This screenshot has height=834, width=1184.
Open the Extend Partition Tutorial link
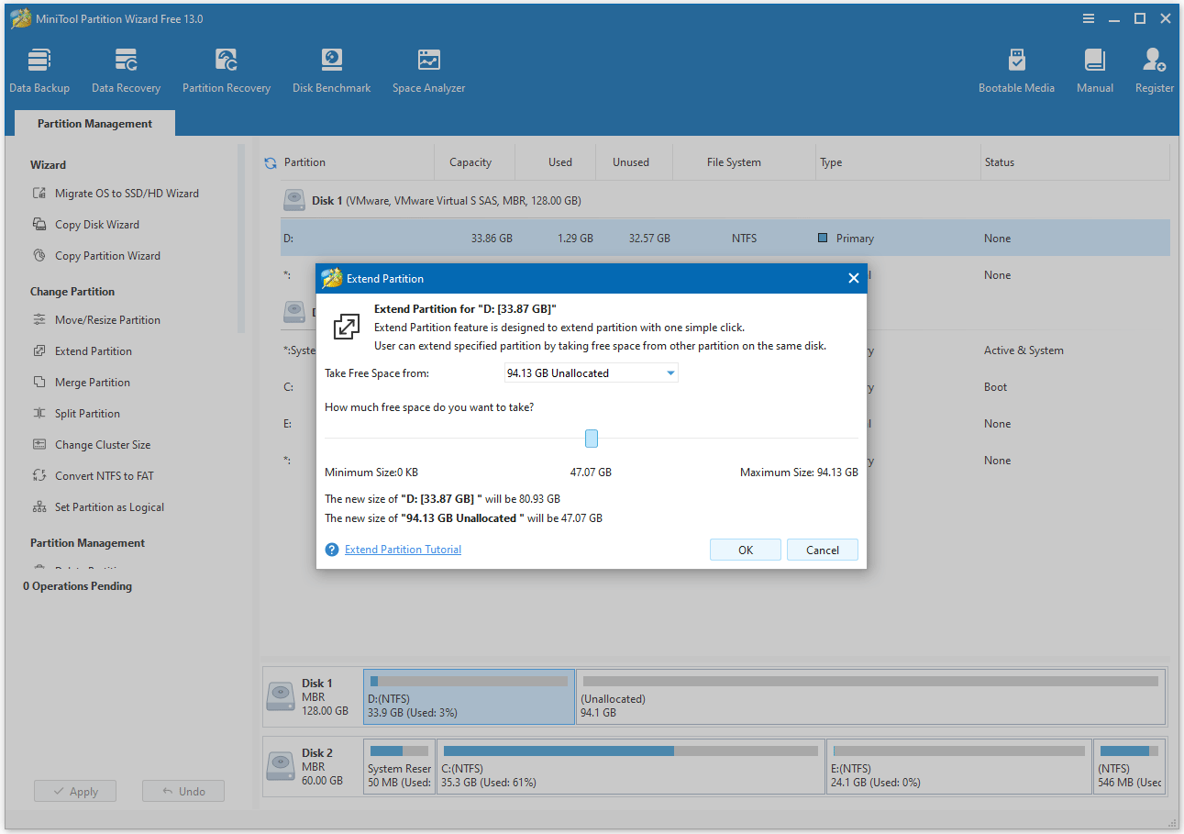(402, 549)
